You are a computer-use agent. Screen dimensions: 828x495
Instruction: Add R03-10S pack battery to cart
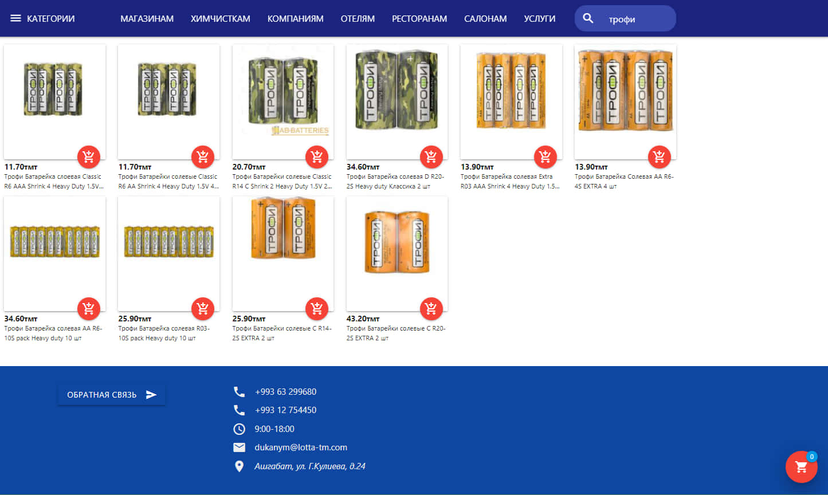[202, 309]
